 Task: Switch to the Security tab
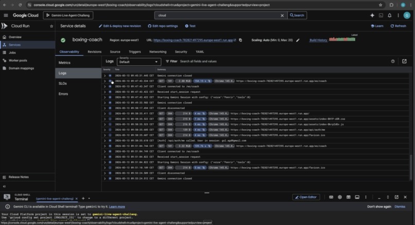[x=181, y=52]
